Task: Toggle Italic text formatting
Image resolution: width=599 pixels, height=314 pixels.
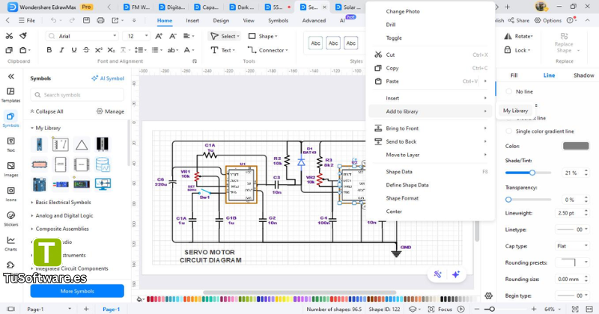Action: pos(61,50)
